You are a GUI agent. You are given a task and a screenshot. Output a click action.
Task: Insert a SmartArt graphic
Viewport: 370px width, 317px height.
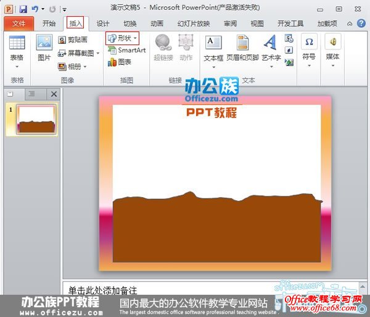(127, 50)
